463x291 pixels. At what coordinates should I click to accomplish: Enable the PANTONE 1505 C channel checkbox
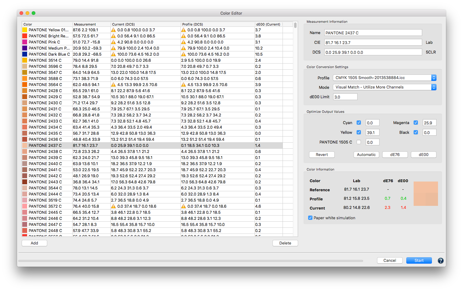coord(359,142)
